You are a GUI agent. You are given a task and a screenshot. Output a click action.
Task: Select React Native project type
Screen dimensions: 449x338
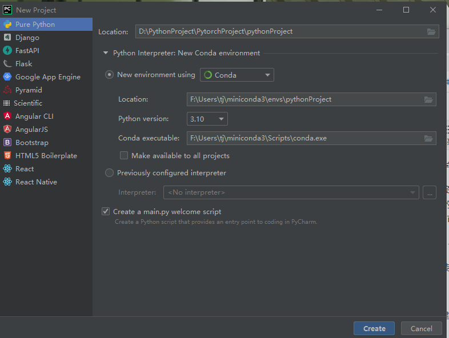point(46,182)
